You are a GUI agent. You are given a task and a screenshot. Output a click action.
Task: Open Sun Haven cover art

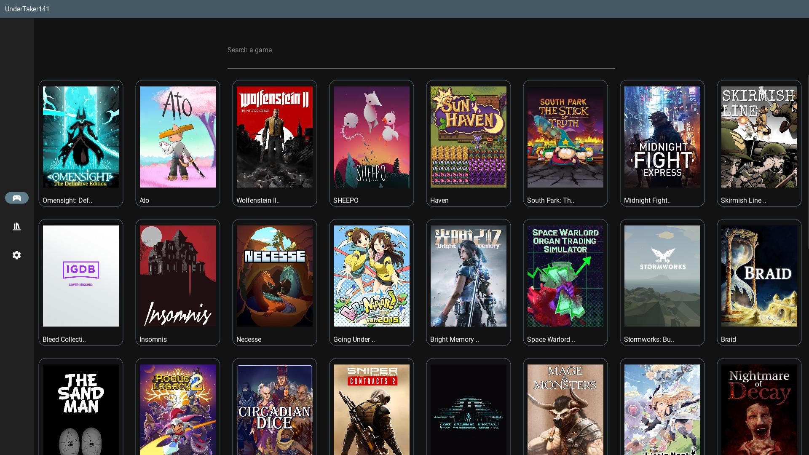click(x=469, y=137)
